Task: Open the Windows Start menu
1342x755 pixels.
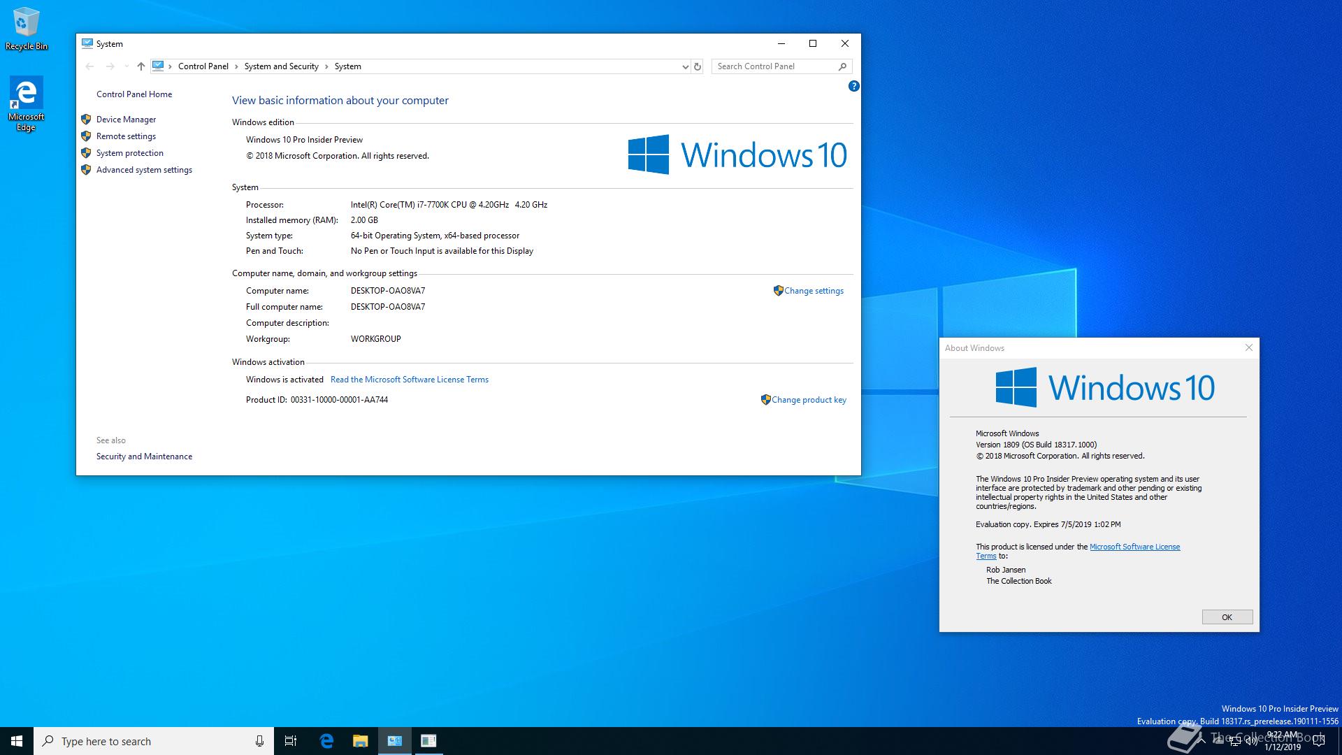Action: point(17,741)
